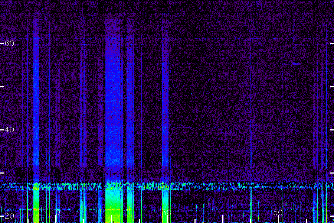The width and height of the screenshot is (334, 223).
Task: Click the "50" label on the time axis
Action: pyautogui.click(x=278, y=212)
